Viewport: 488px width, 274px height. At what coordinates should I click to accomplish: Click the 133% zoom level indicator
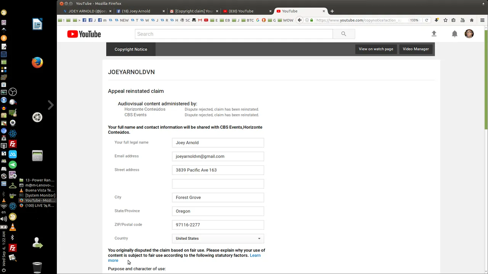click(x=414, y=20)
